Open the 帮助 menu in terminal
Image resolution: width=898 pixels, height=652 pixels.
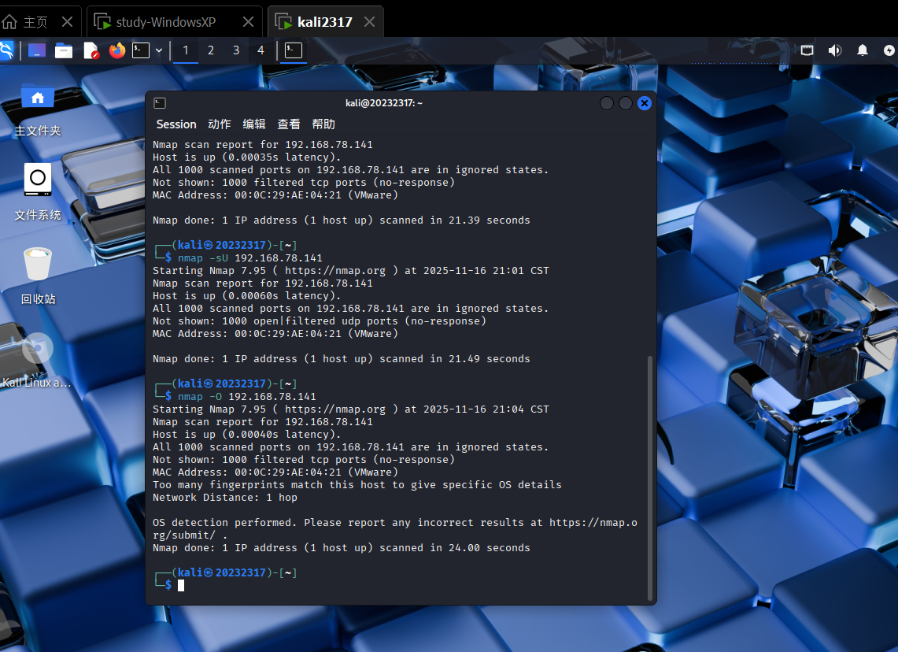[323, 124]
